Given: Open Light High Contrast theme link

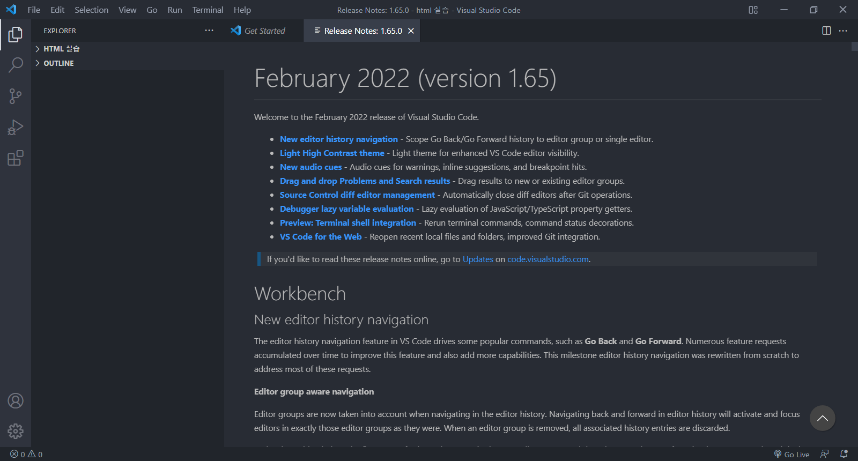Looking at the screenshot, I should pyautogui.click(x=332, y=153).
